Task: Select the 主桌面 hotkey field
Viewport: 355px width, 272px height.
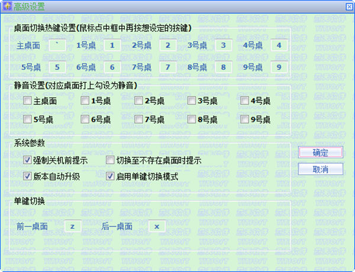Action: click(57, 46)
